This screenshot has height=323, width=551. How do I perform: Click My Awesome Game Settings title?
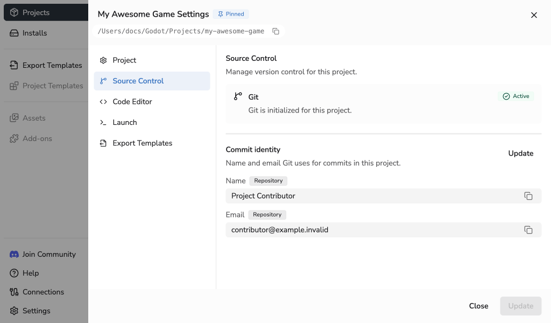pyautogui.click(x=153, y=14)
